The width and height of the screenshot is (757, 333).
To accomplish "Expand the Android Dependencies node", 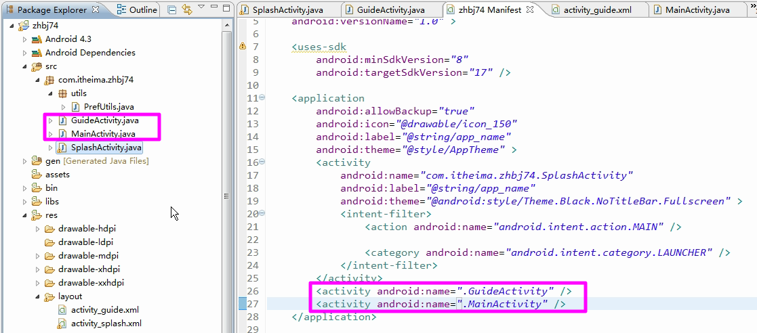I will 24,53.
